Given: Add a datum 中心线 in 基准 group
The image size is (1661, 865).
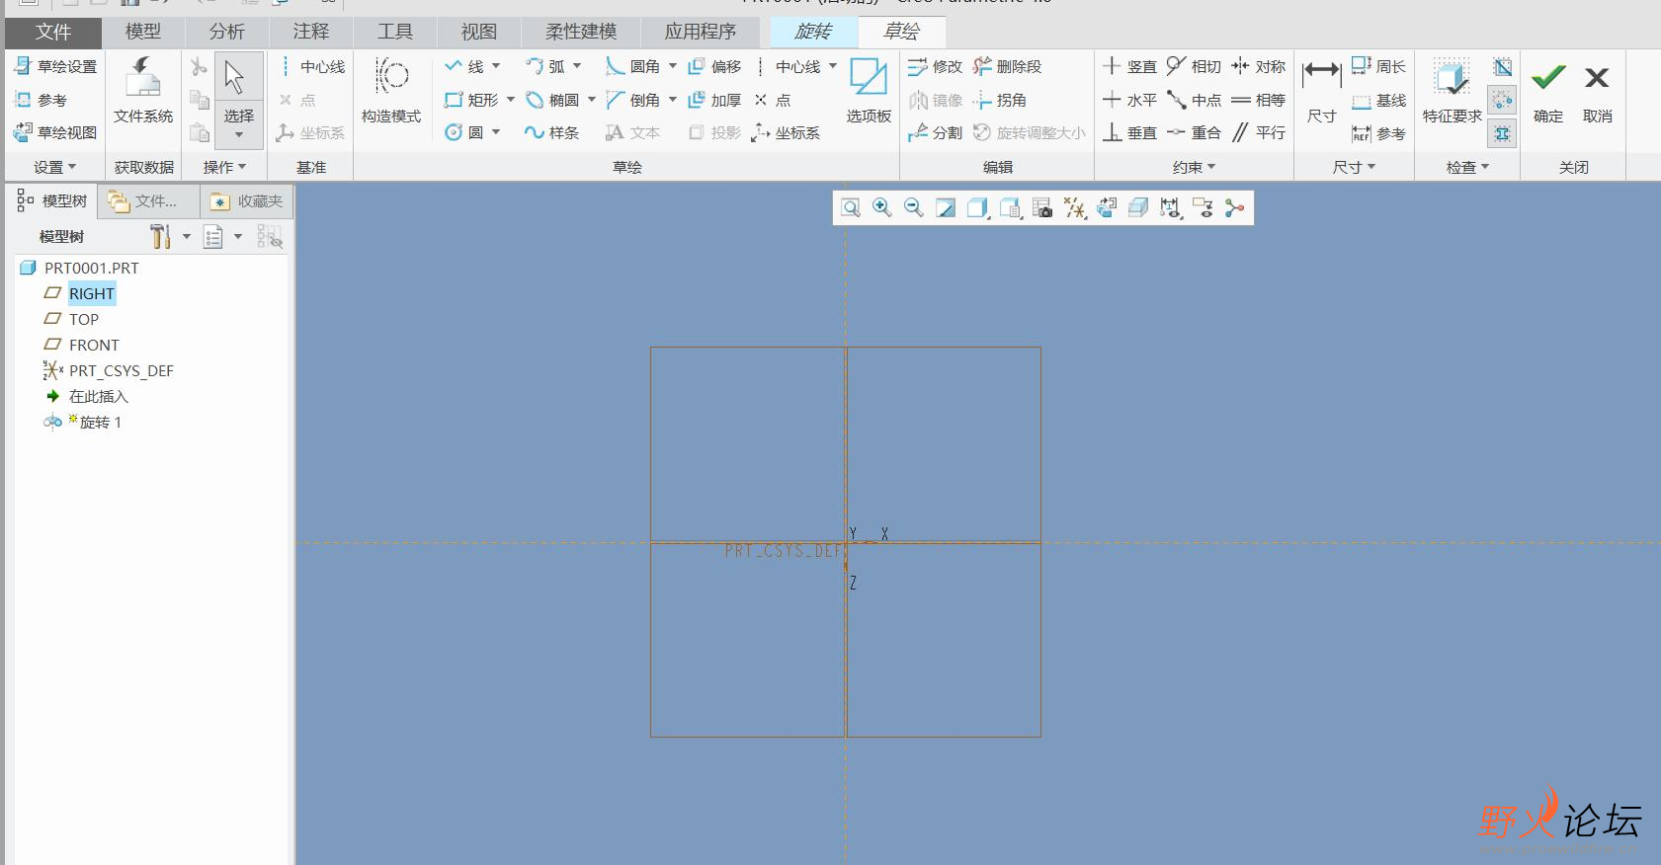Looking at the screenshot, I should click(311, 66).
